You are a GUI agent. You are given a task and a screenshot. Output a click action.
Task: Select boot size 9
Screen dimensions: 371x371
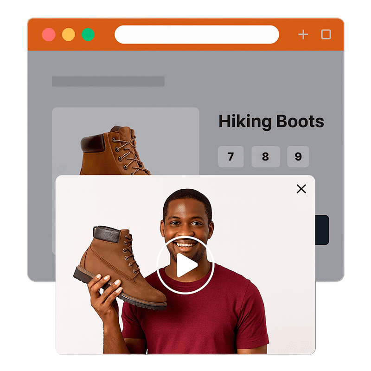pos(298,157)
